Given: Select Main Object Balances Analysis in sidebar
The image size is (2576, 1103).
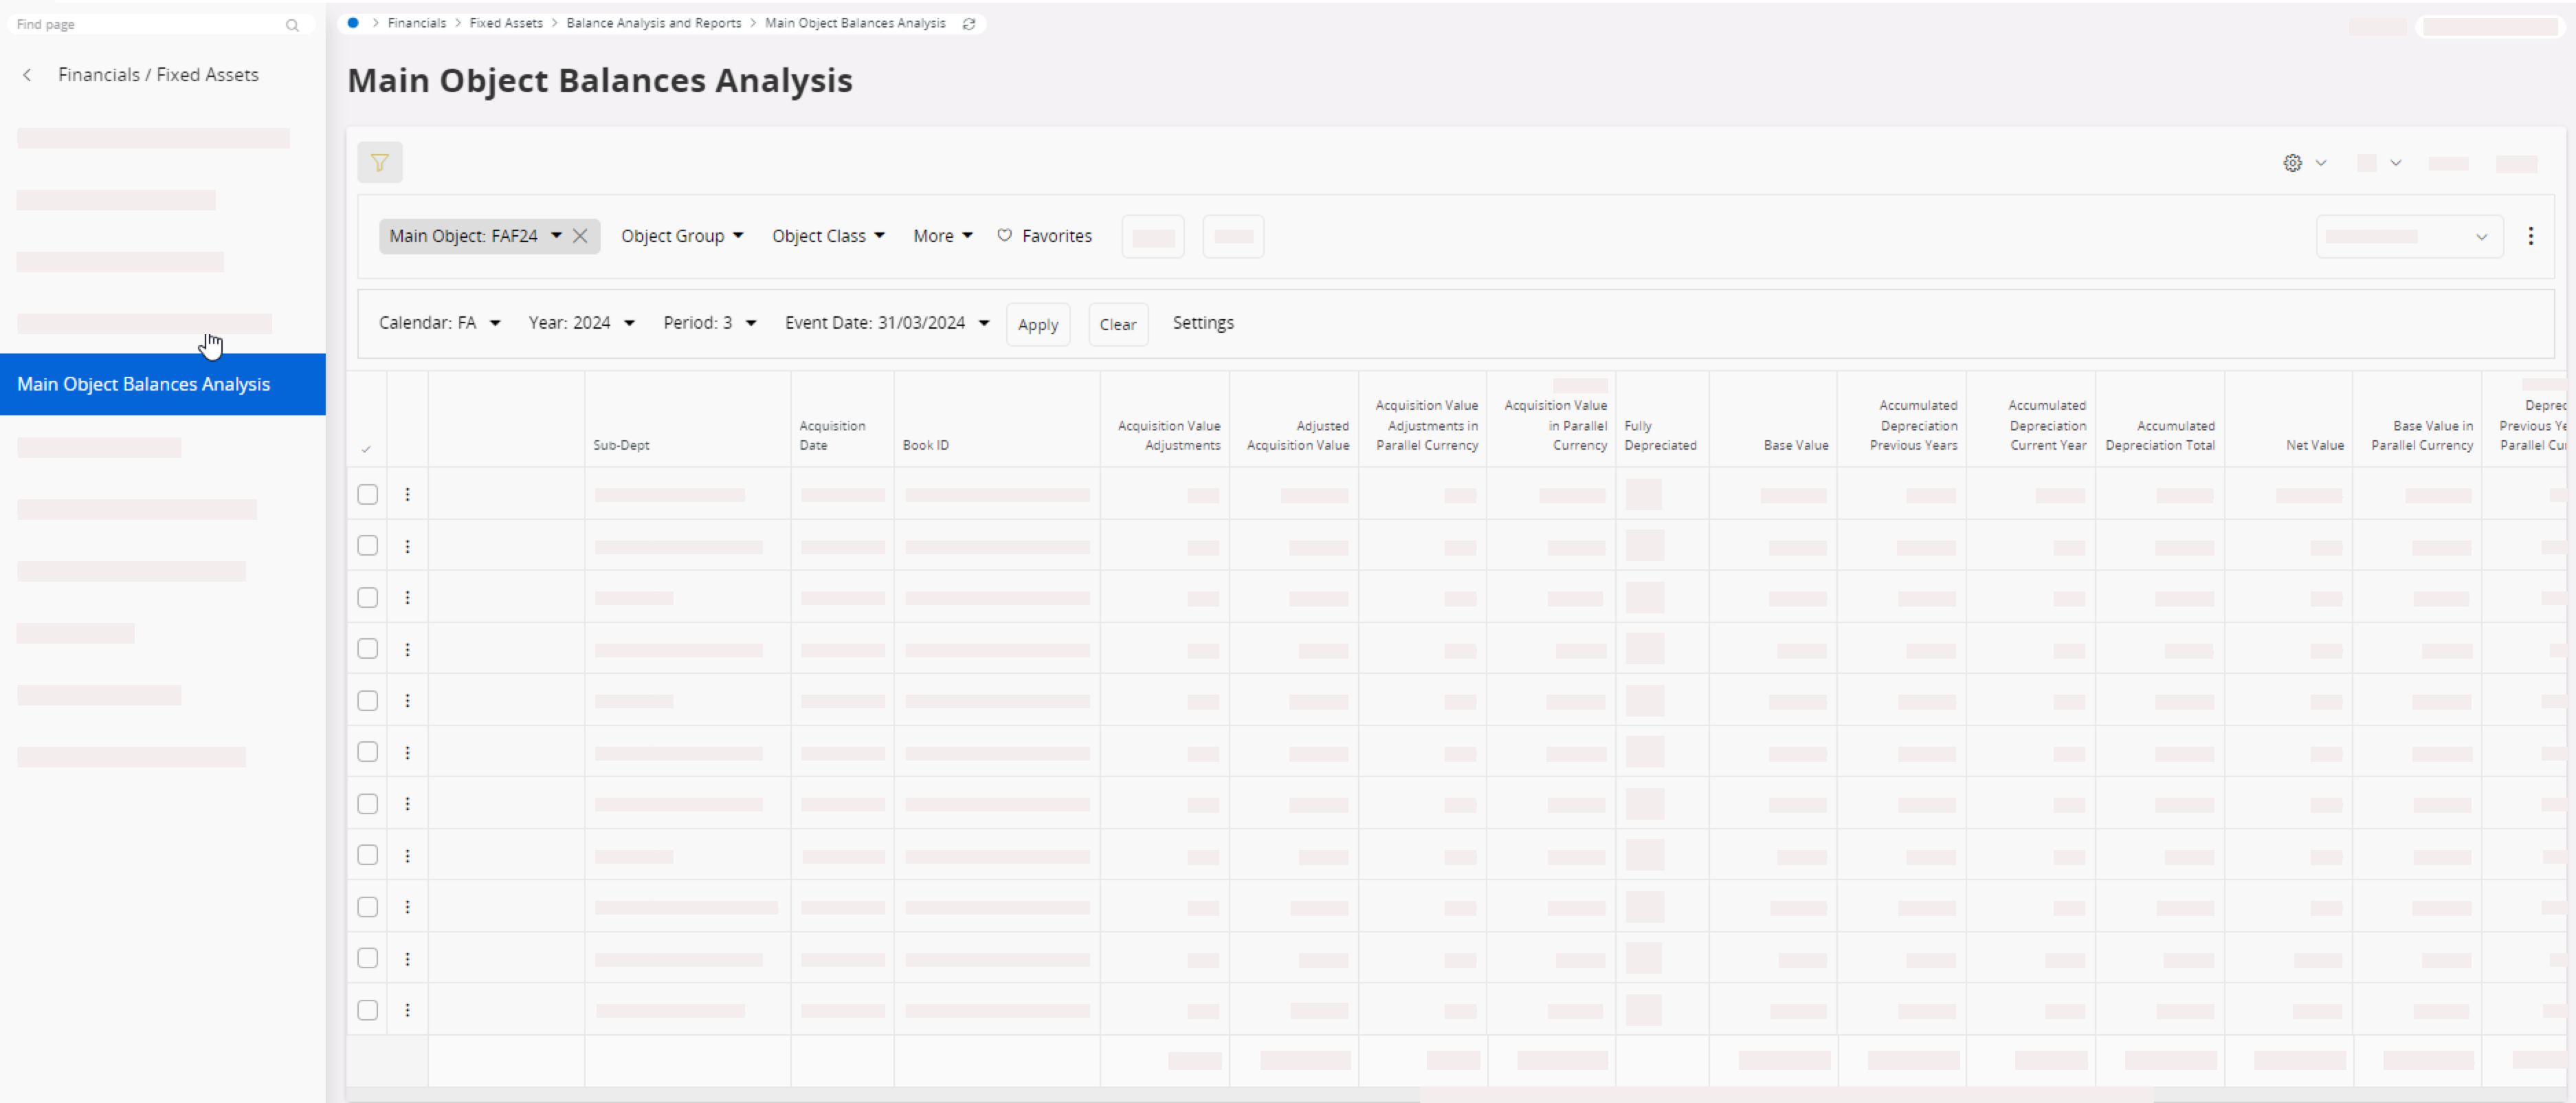Looking at the screenshot, I should 144,384.
